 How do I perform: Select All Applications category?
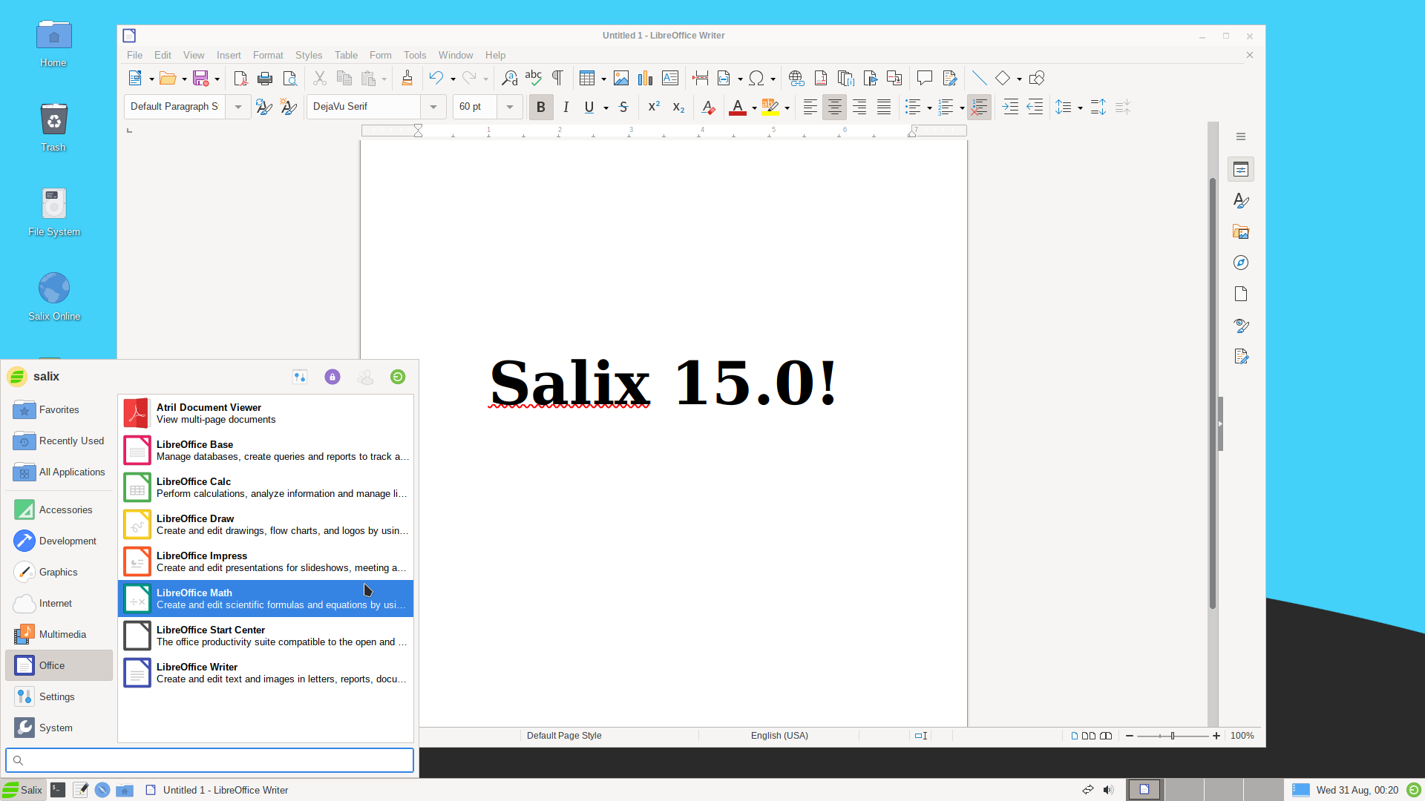pyautogui.click(x=59, y=472)
